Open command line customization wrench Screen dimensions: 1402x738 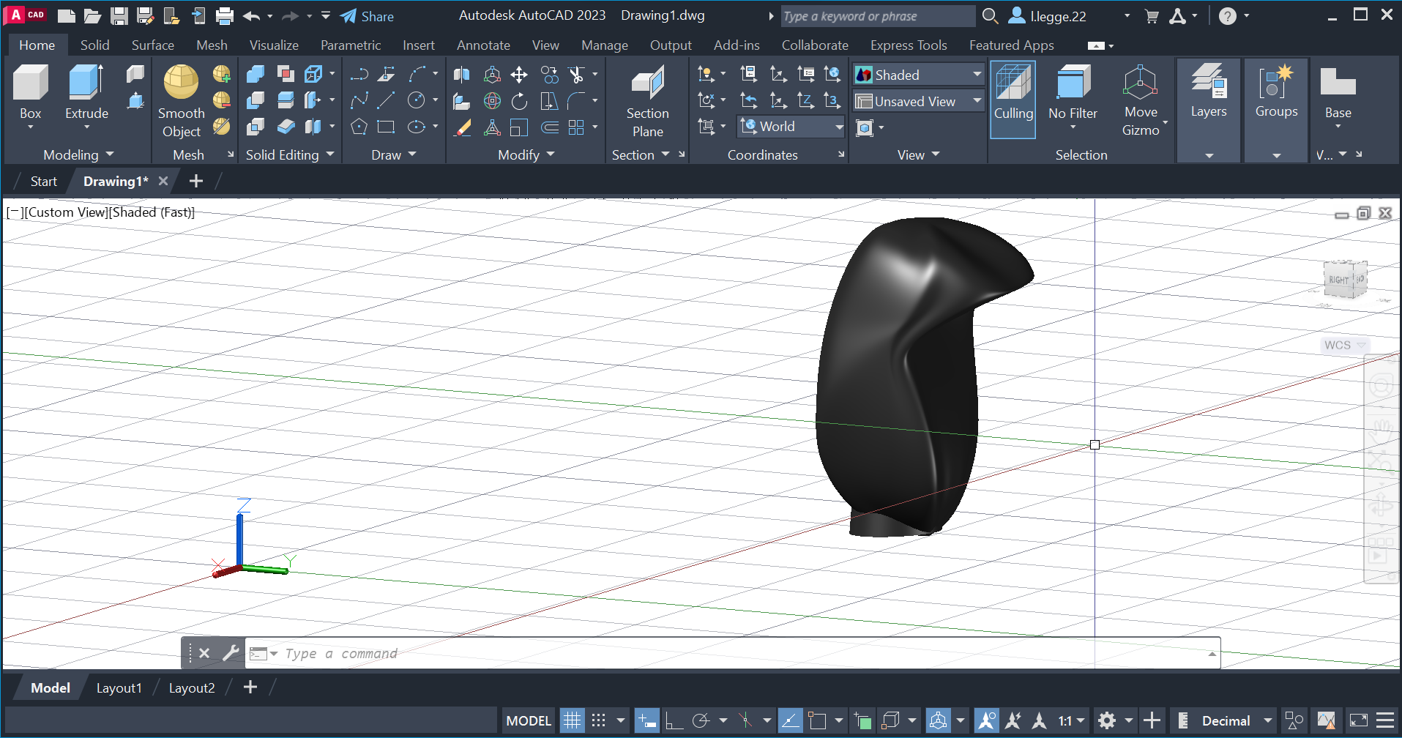coord(231,652)
